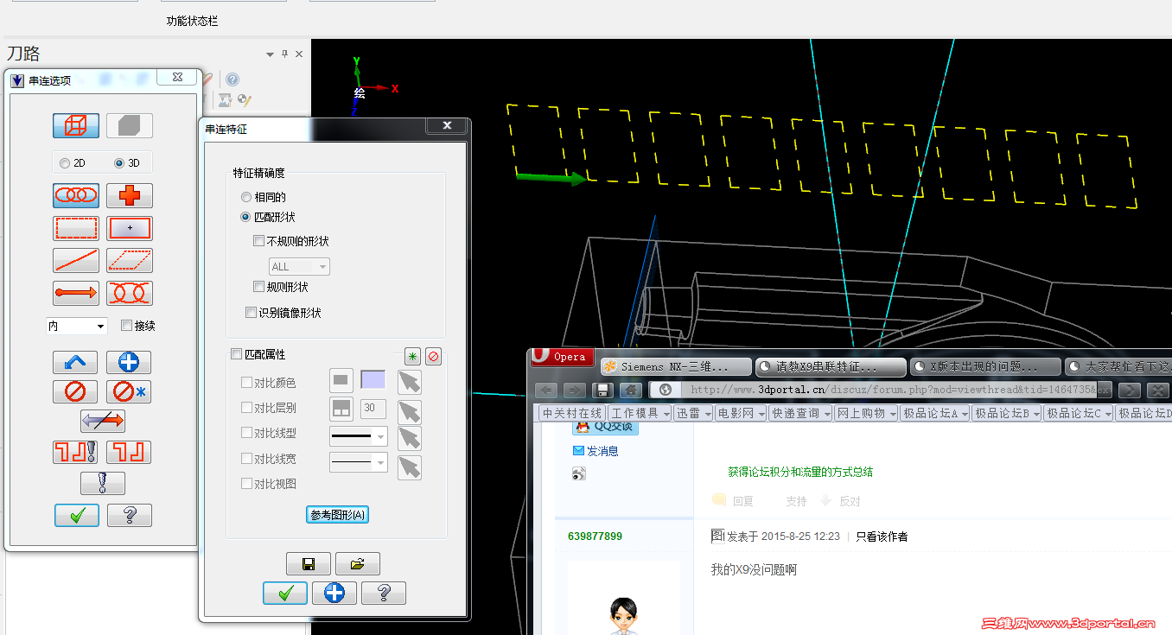Select the solid-rectangle area selection method

click(130, 228)
